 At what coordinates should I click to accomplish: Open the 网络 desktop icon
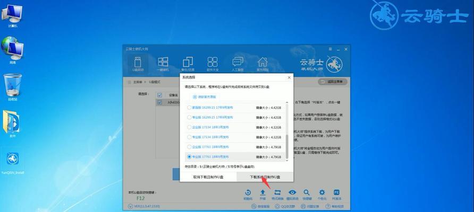coord(12,50)
